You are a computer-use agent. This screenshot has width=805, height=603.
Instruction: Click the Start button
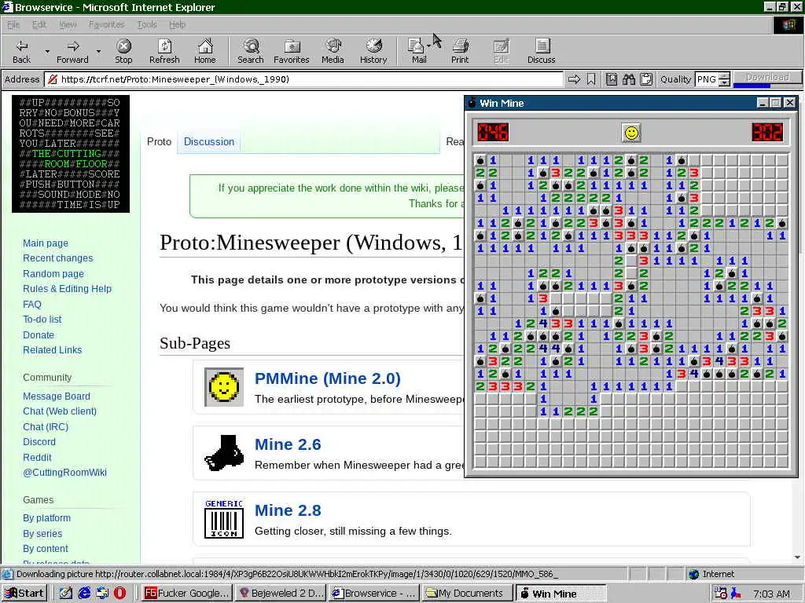point(24,593)
